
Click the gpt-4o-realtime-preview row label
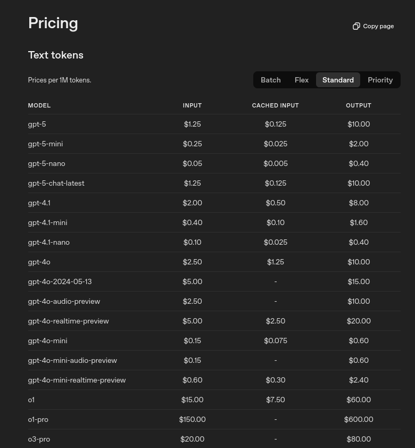click(68, 321)
